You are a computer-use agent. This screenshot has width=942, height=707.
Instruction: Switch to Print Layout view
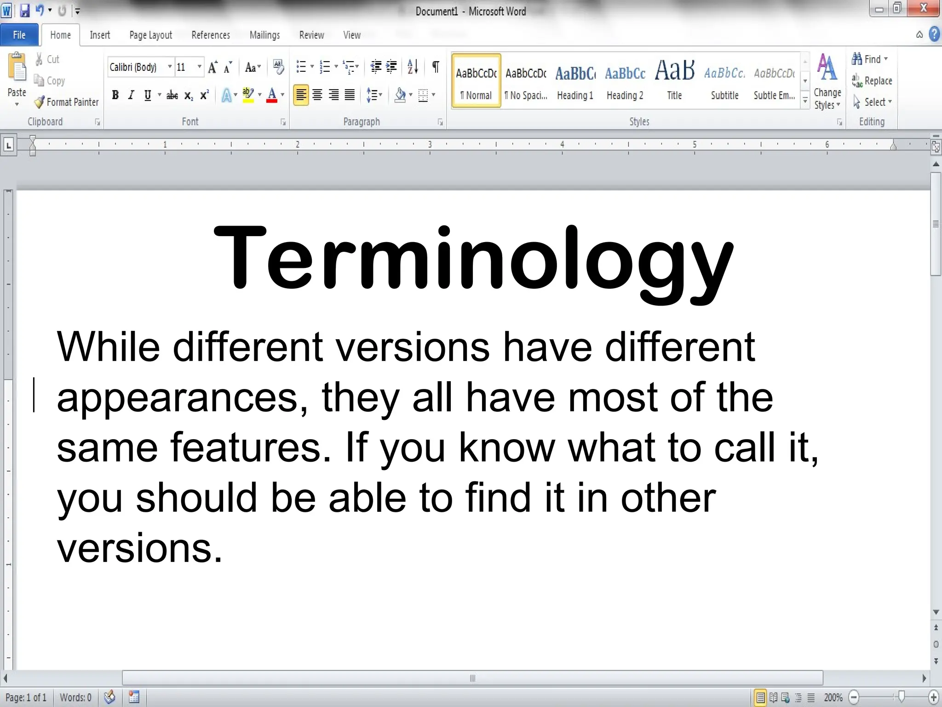[x=760, y=697]
